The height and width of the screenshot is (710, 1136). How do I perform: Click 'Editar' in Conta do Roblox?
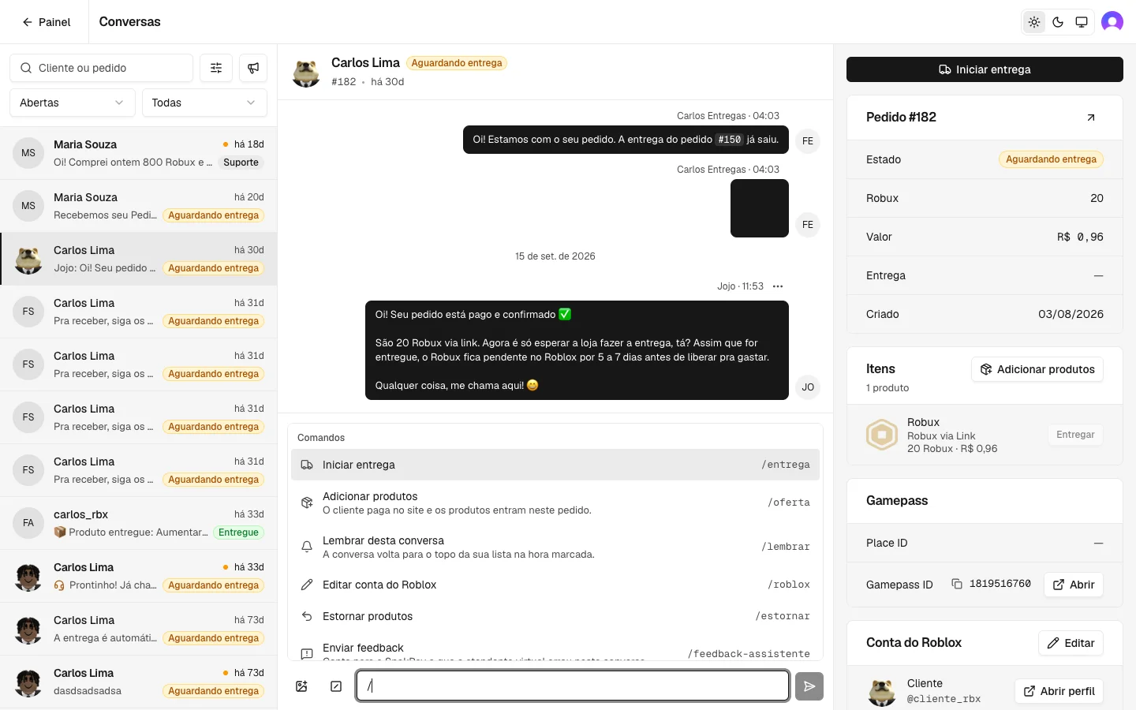pyautogui.click(x=1071, y=643)
